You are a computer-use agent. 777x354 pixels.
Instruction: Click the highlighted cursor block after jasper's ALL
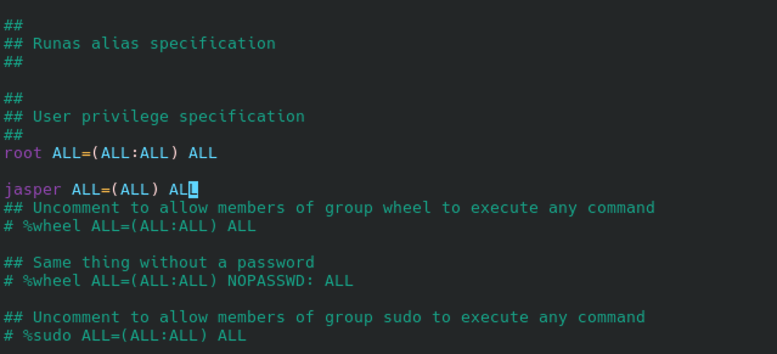pyautogui.click(x=193, y=190)
